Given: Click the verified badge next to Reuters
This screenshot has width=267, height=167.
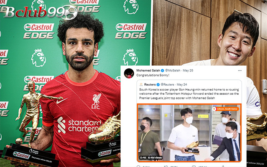Looking at the screenshot, I should [x=158, y=84].
